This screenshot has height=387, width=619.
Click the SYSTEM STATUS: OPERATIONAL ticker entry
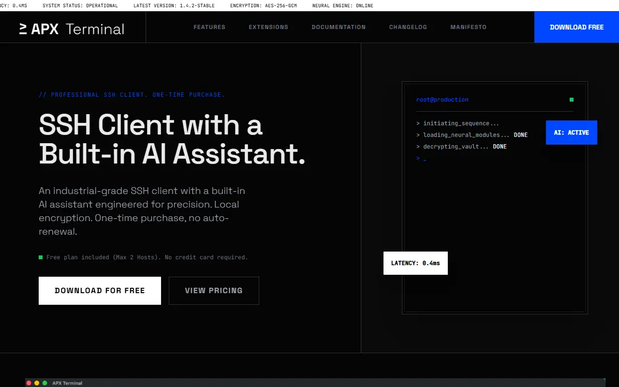click(x=80, y=6)
